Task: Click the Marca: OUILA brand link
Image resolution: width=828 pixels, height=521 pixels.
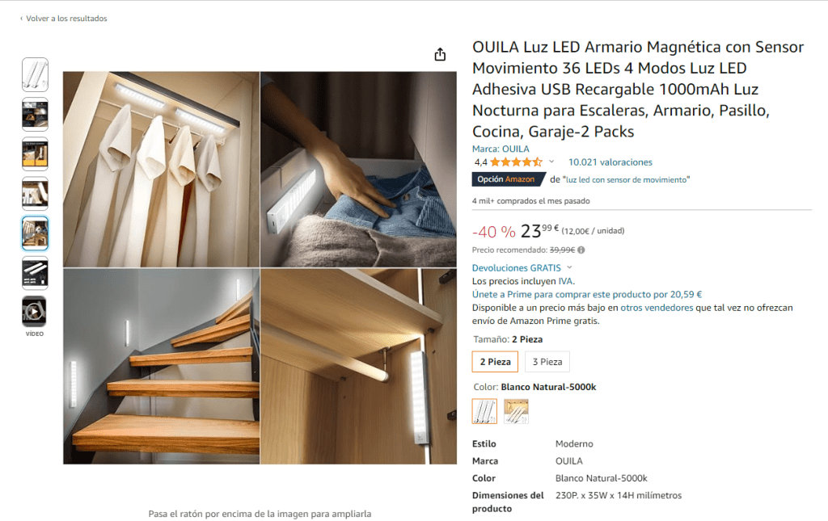Action: point(501,149)
